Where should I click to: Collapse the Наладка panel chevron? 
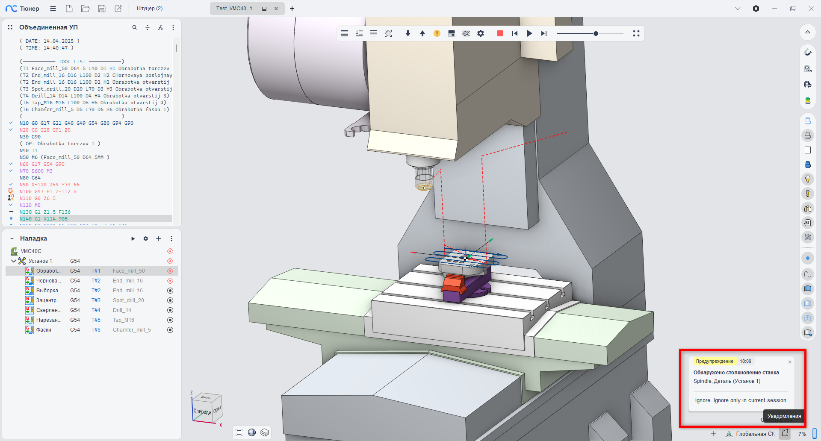[x=12, y=238]
